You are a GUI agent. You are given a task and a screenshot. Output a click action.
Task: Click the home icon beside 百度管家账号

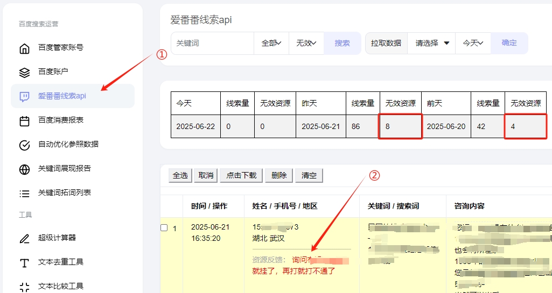[24, 48]
